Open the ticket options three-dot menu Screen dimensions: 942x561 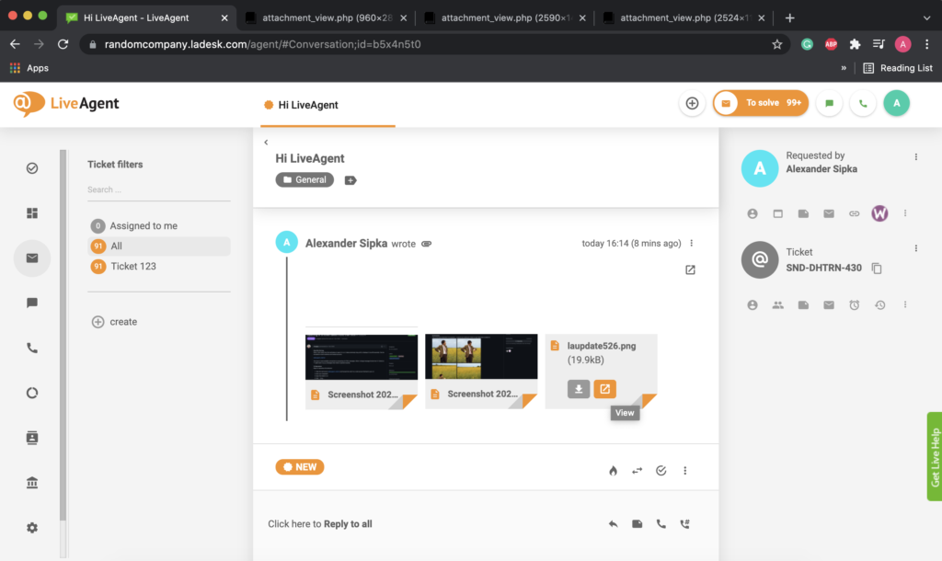[x=915, y=247]
